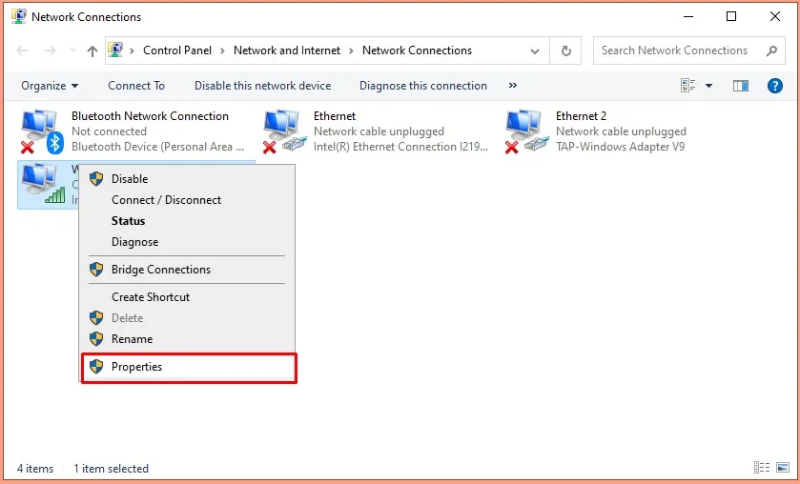Image resolution: width=800 pixels, height=484 pixels.
Task: Show more toolbar commands chevron
Action: coord(513,86)
